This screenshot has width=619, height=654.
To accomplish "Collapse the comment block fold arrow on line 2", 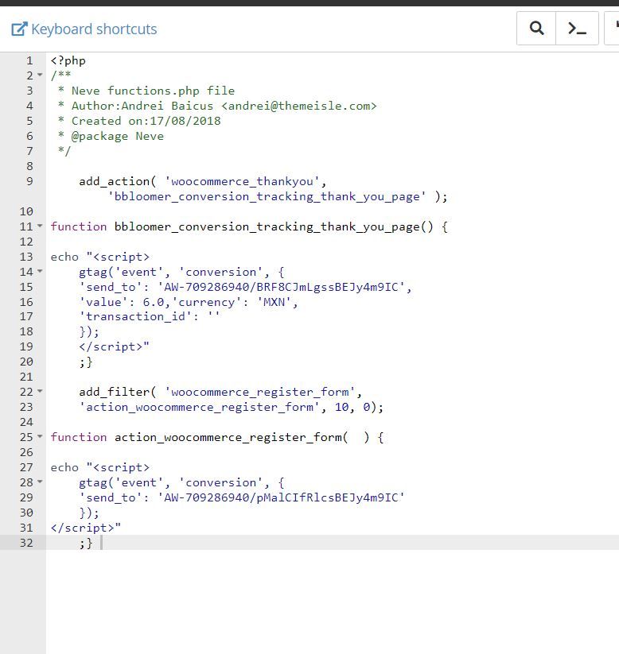I will click(40, 75).
